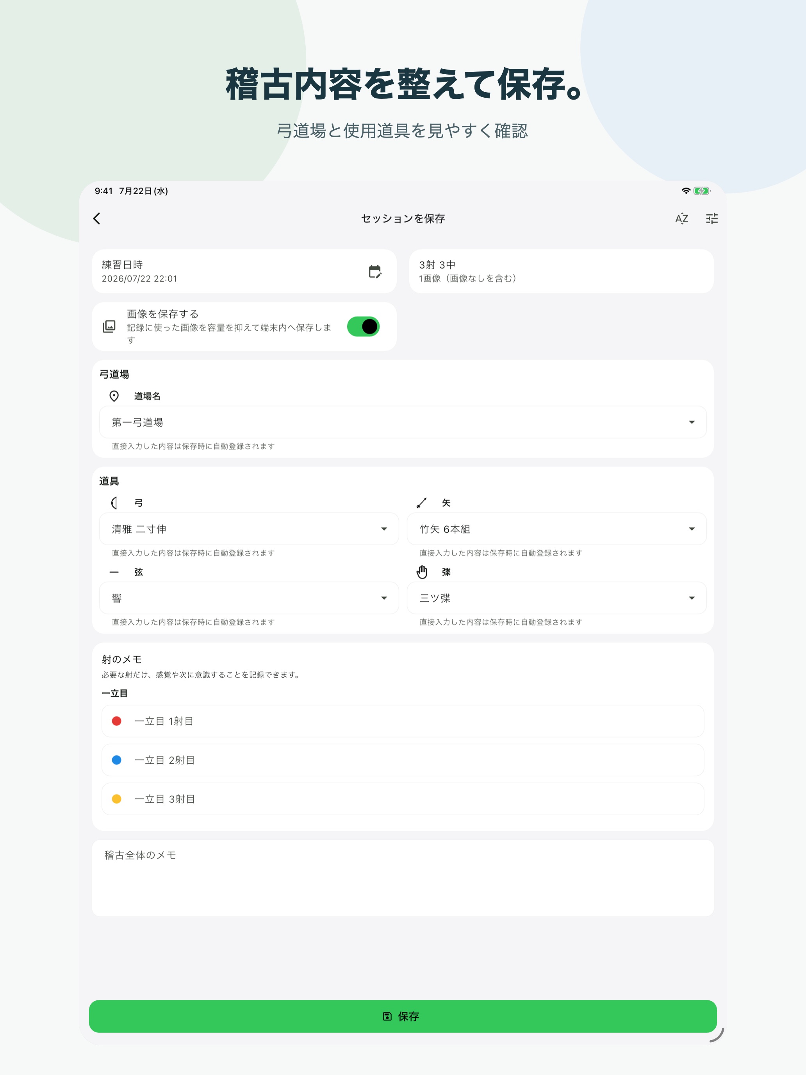The image size is (806, 1075).
Task: Tap the location pin icon beside 道場名
Action: [x=114, y=396]
